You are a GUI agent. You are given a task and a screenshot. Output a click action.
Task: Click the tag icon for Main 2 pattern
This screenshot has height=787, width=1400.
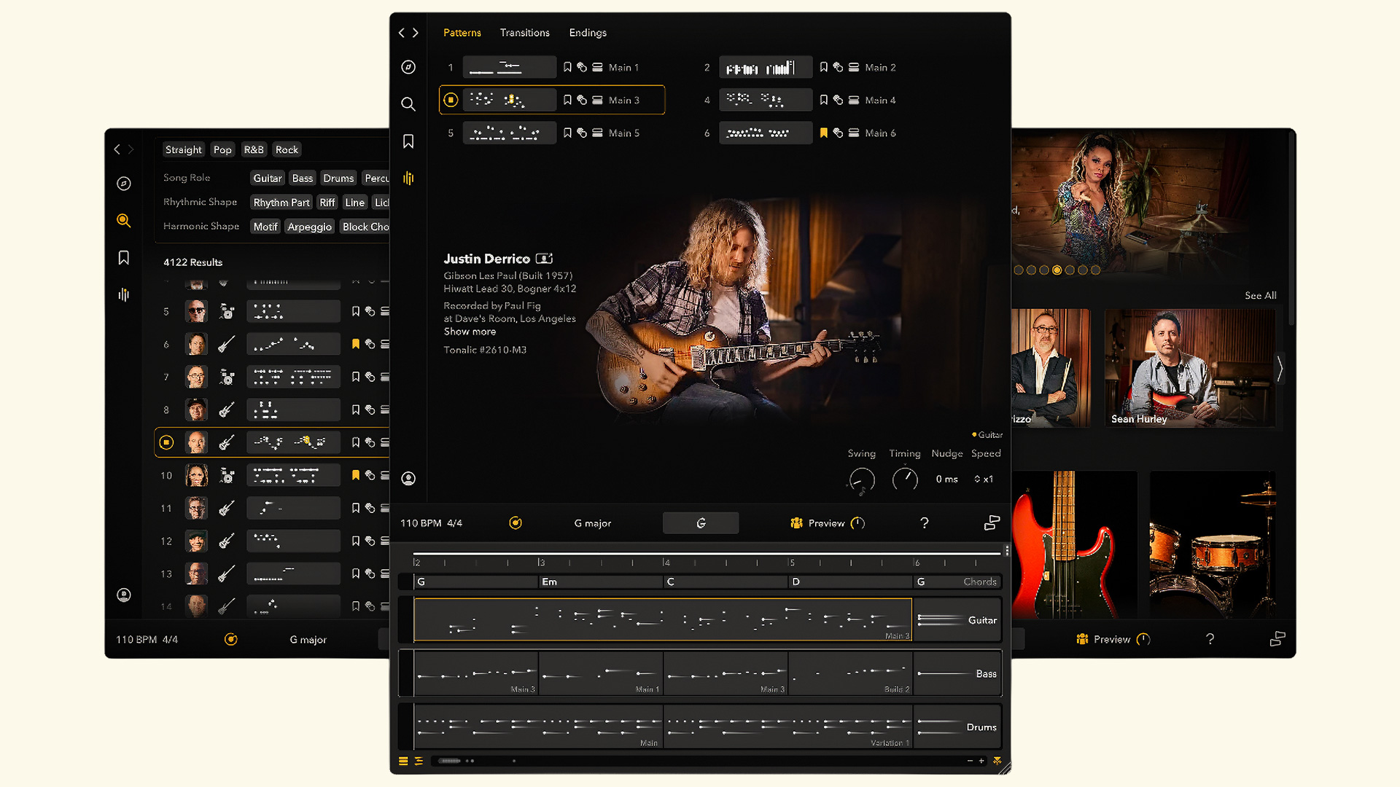(838, 67)
